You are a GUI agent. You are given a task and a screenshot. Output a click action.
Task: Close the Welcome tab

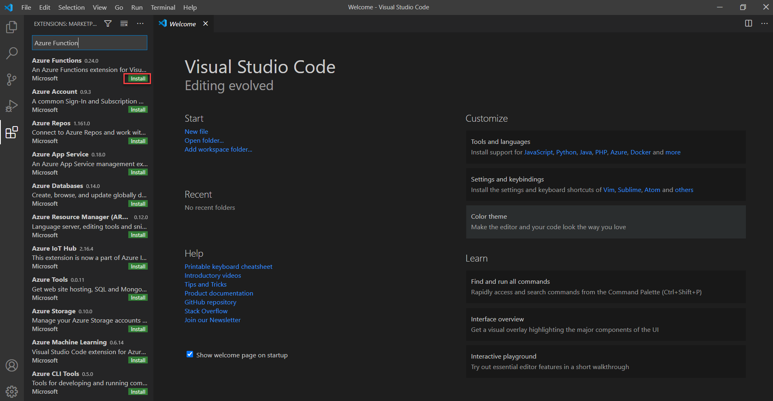206,23
